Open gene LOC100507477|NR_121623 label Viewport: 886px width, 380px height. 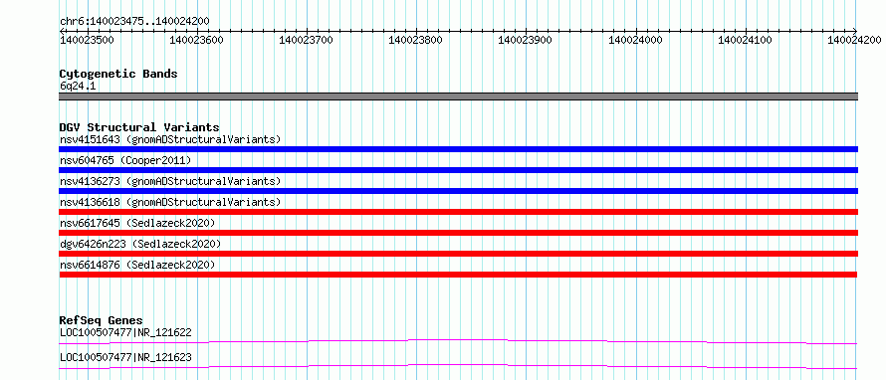pos(125,357)
